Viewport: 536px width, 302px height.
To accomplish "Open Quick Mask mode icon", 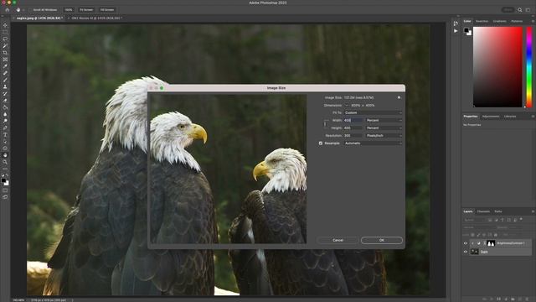I will pyautogui.click(x=5, y=190).
